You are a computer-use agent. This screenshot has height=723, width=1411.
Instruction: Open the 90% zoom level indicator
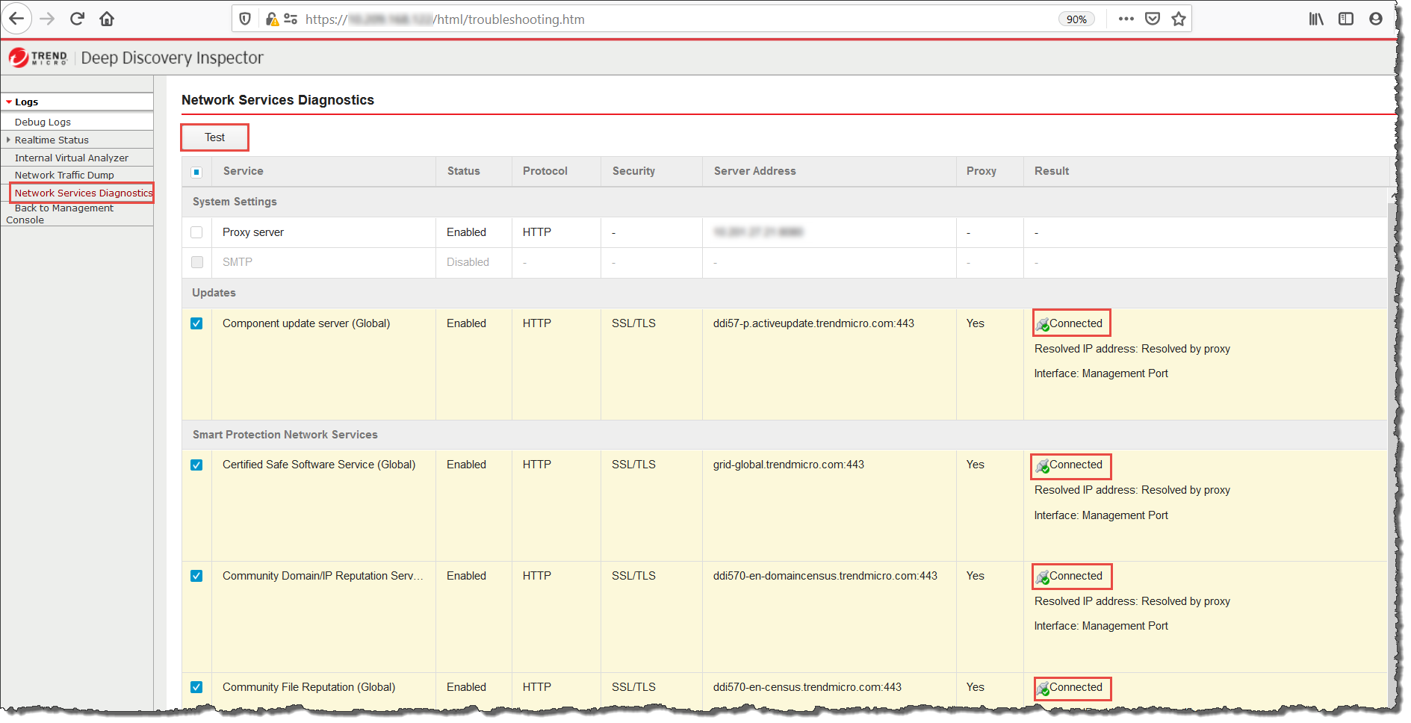(1076, 19)
